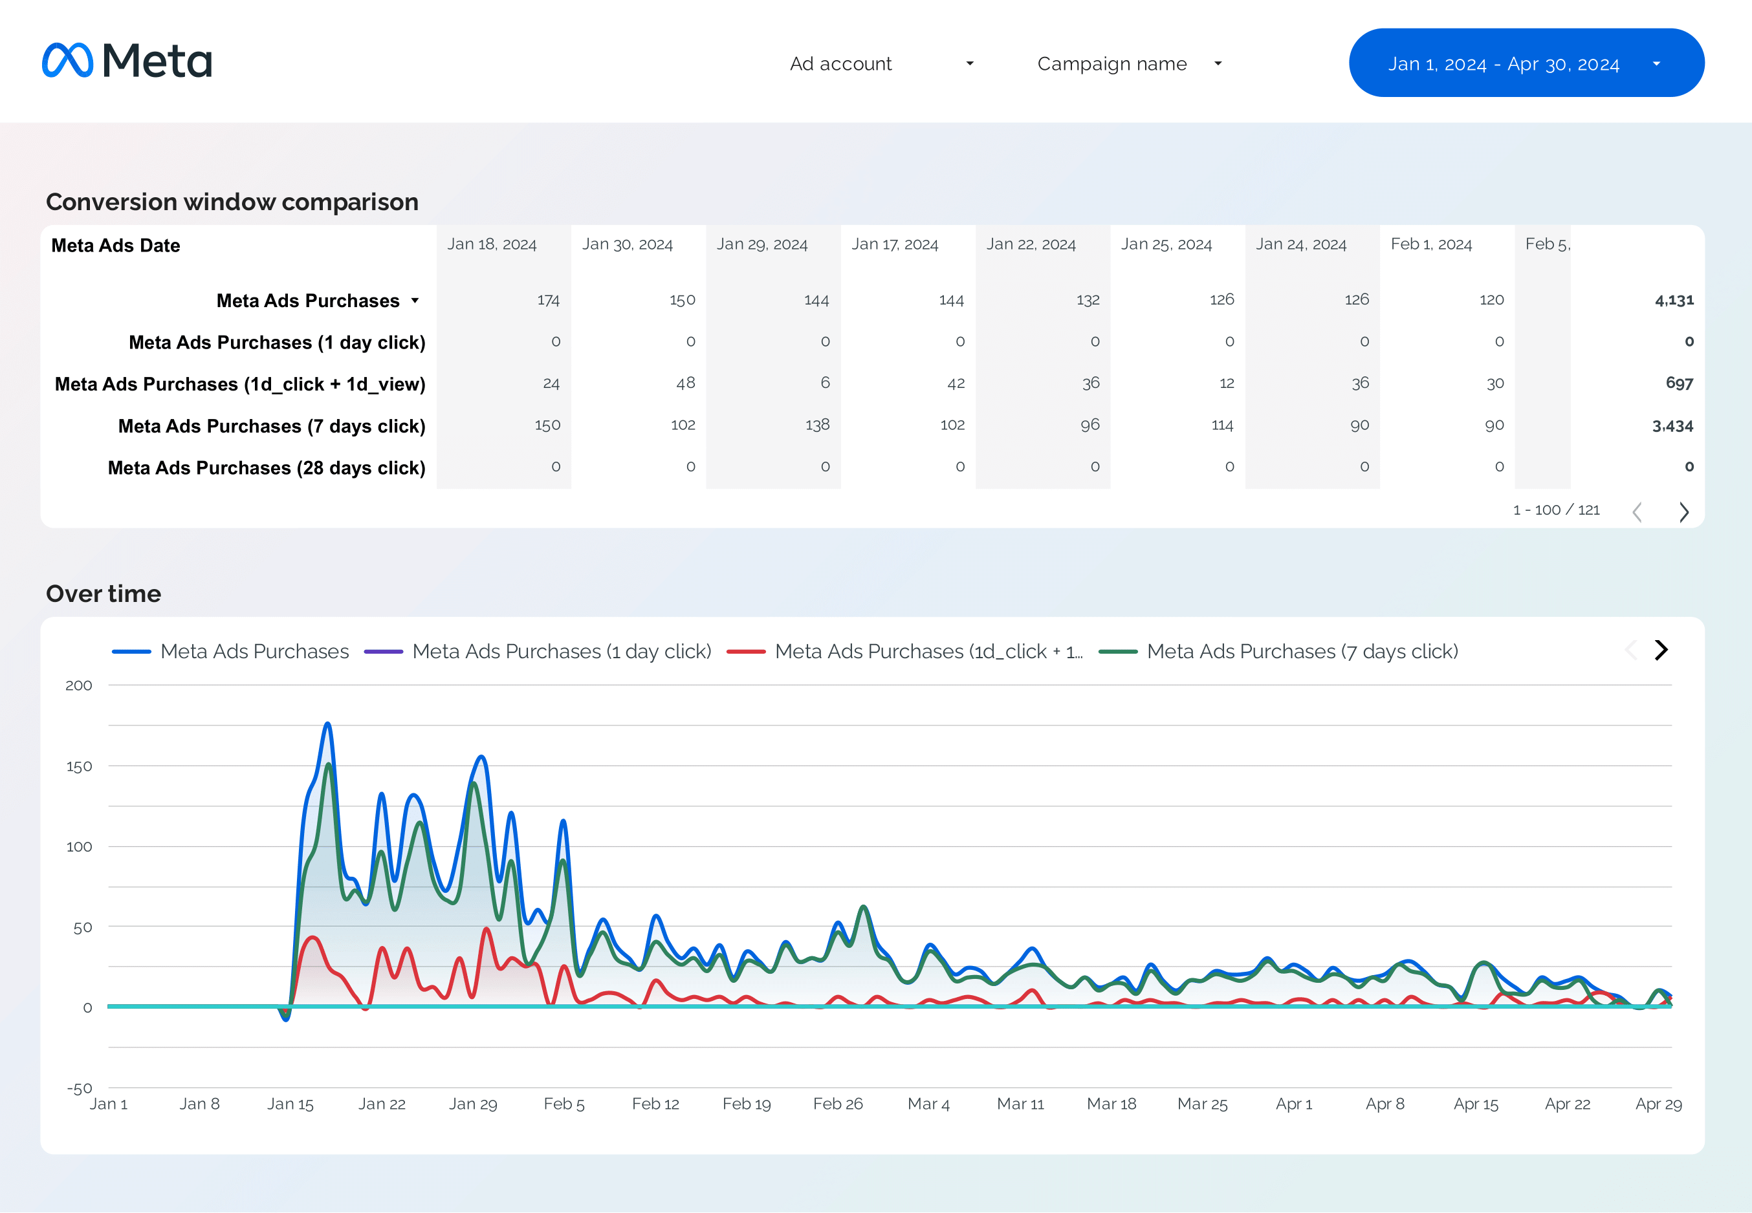Click Meta Ads Purchases (28 days click) label
1752x1213 pixels.
pyautogui.click(x=266, y=468)
